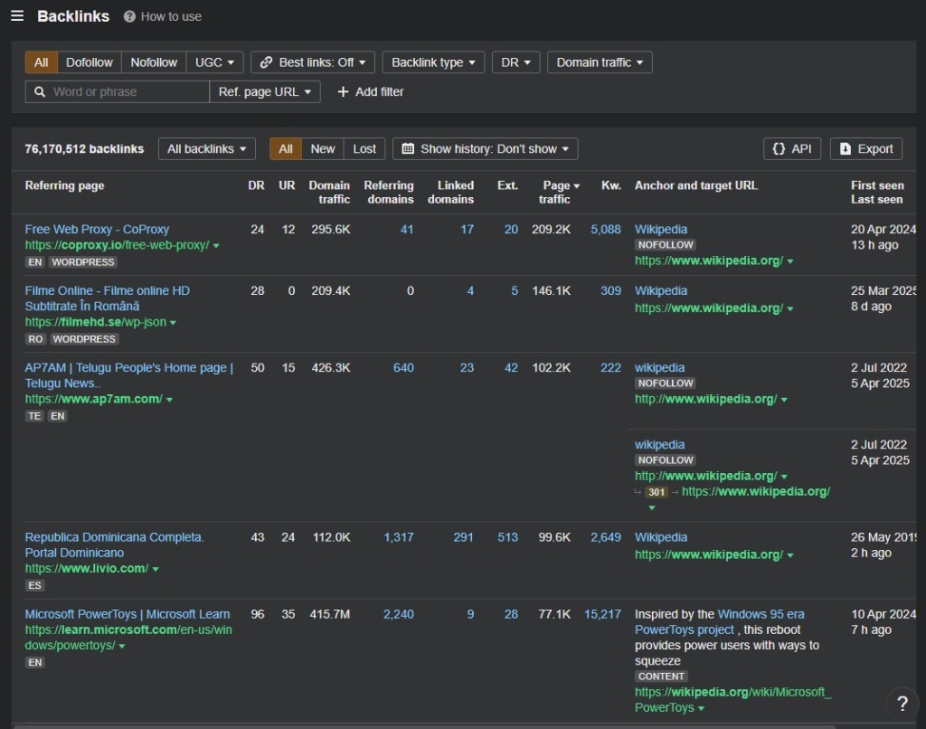Open Republica Dominicana Completa link
This screenshot has width=926, height=729.
115,544
